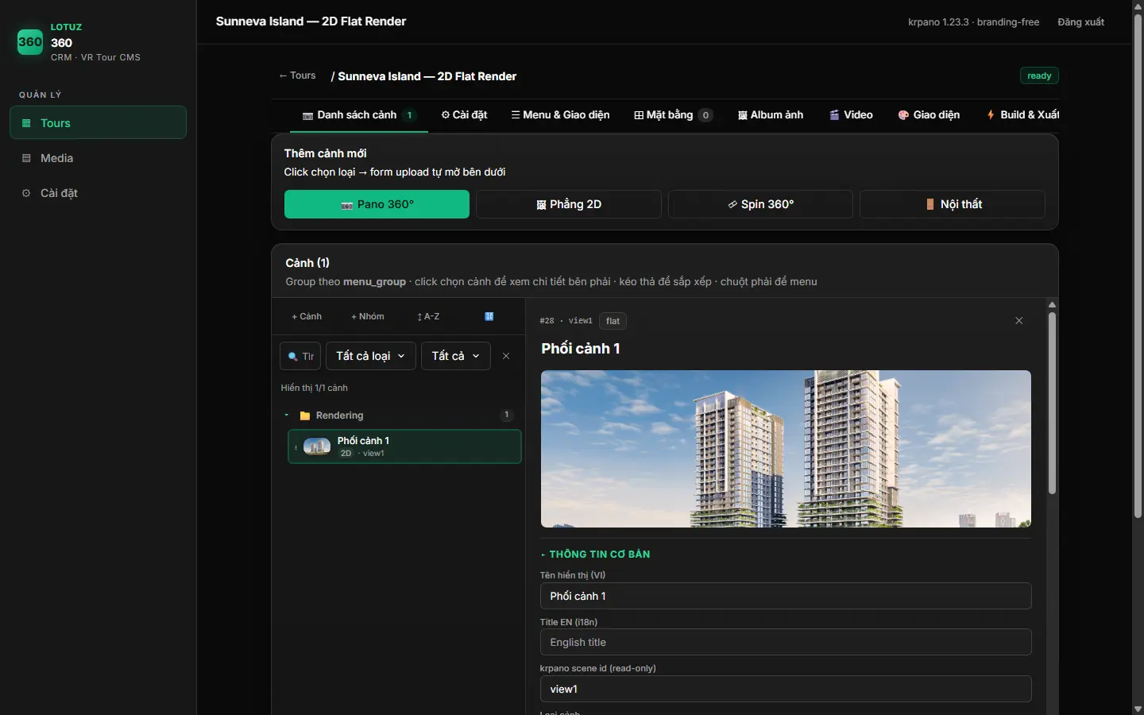Click the krpano scene id field

click(786, 689)
